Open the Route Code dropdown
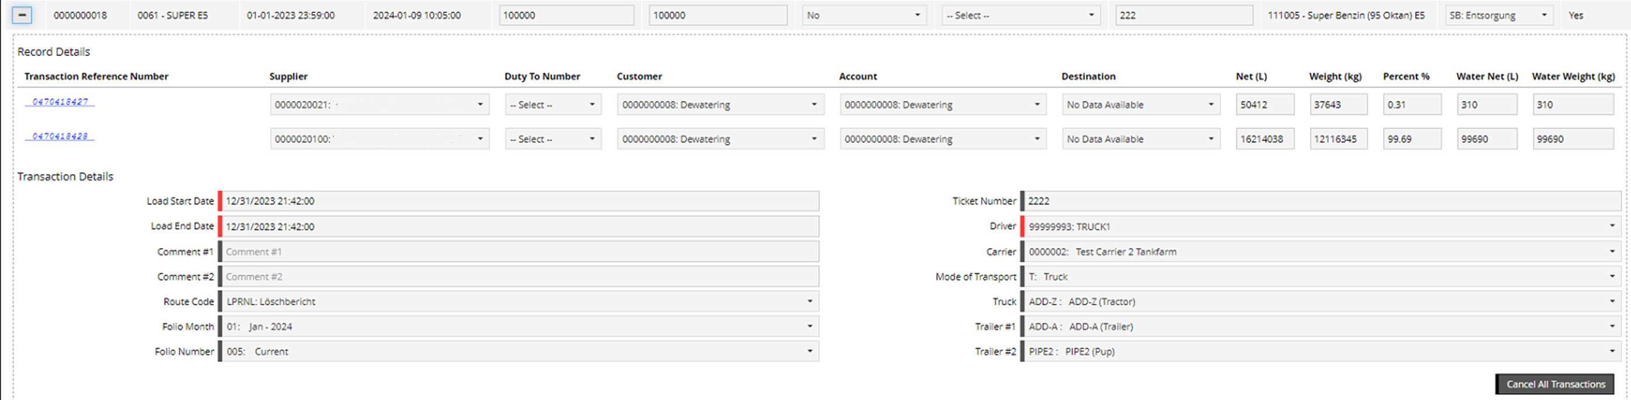 coord(519,301)
